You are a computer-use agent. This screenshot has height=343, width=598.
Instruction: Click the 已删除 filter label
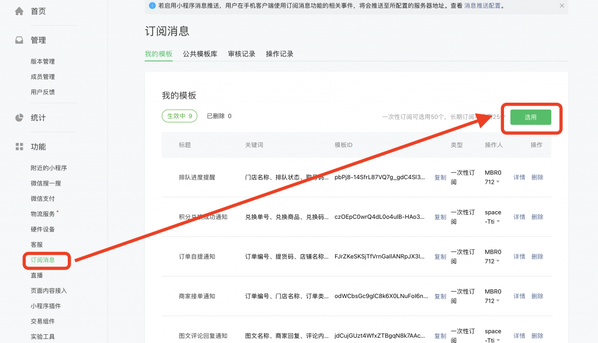(x=214, y=116)
